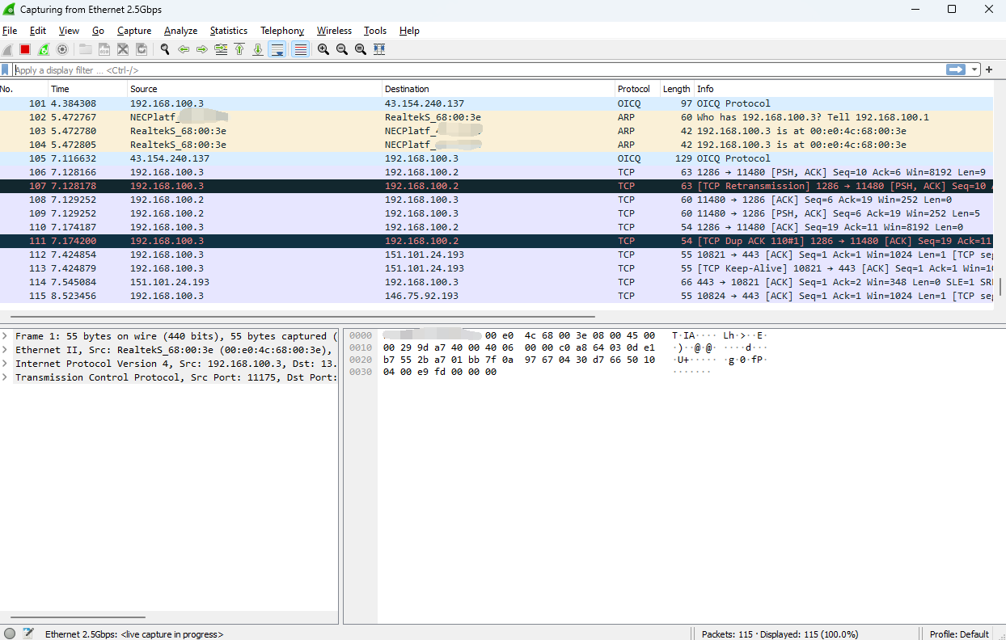This screenshot has height=640, width=1006.
Task: Open Go to specified packet tool
Action: [221, 50]
